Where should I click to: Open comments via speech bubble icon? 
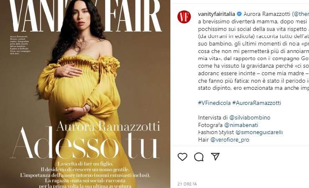[199, 157]
